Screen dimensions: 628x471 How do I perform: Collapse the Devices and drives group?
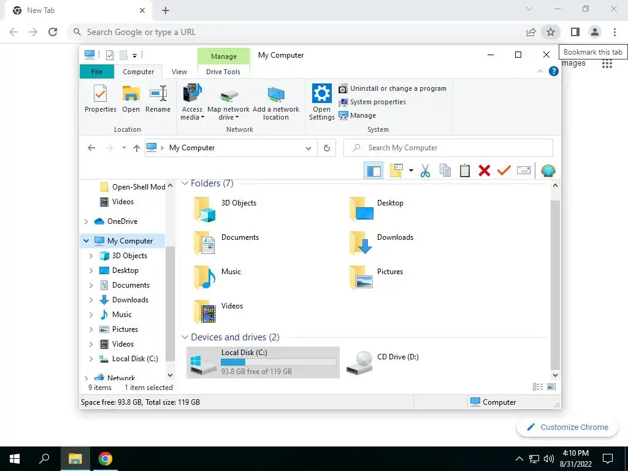click(x=185, y=337)
